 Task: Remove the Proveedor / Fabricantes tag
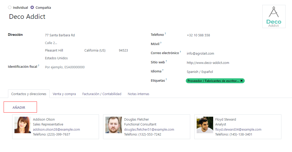[x=241, y=81]
